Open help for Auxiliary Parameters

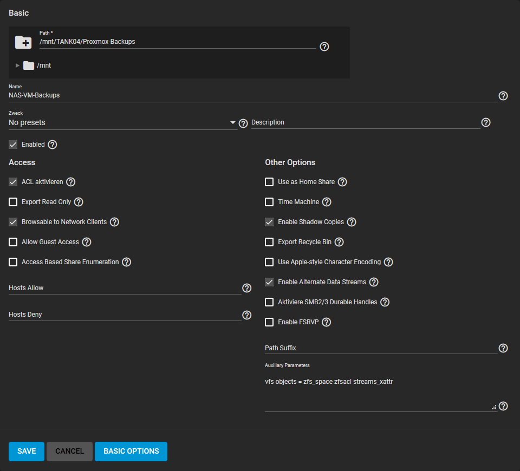pyautogui.click(x=503, y=406)
